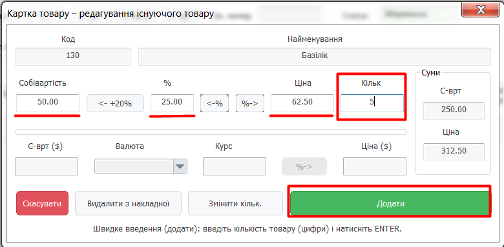Image resolution: width=504 pixels, height=247 pixels.
Task: Click the disabled %-> button near Курс
Action: point(304,166)
